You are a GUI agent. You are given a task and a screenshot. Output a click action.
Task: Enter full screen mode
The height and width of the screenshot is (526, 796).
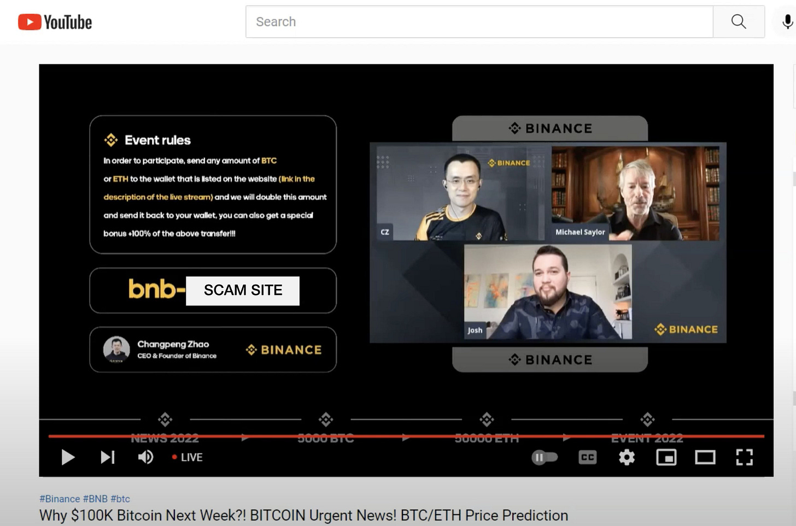tap(744, 457)
